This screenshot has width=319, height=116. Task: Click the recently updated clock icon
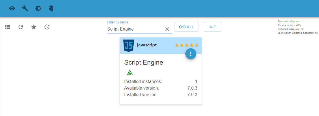tap(47, 27)
